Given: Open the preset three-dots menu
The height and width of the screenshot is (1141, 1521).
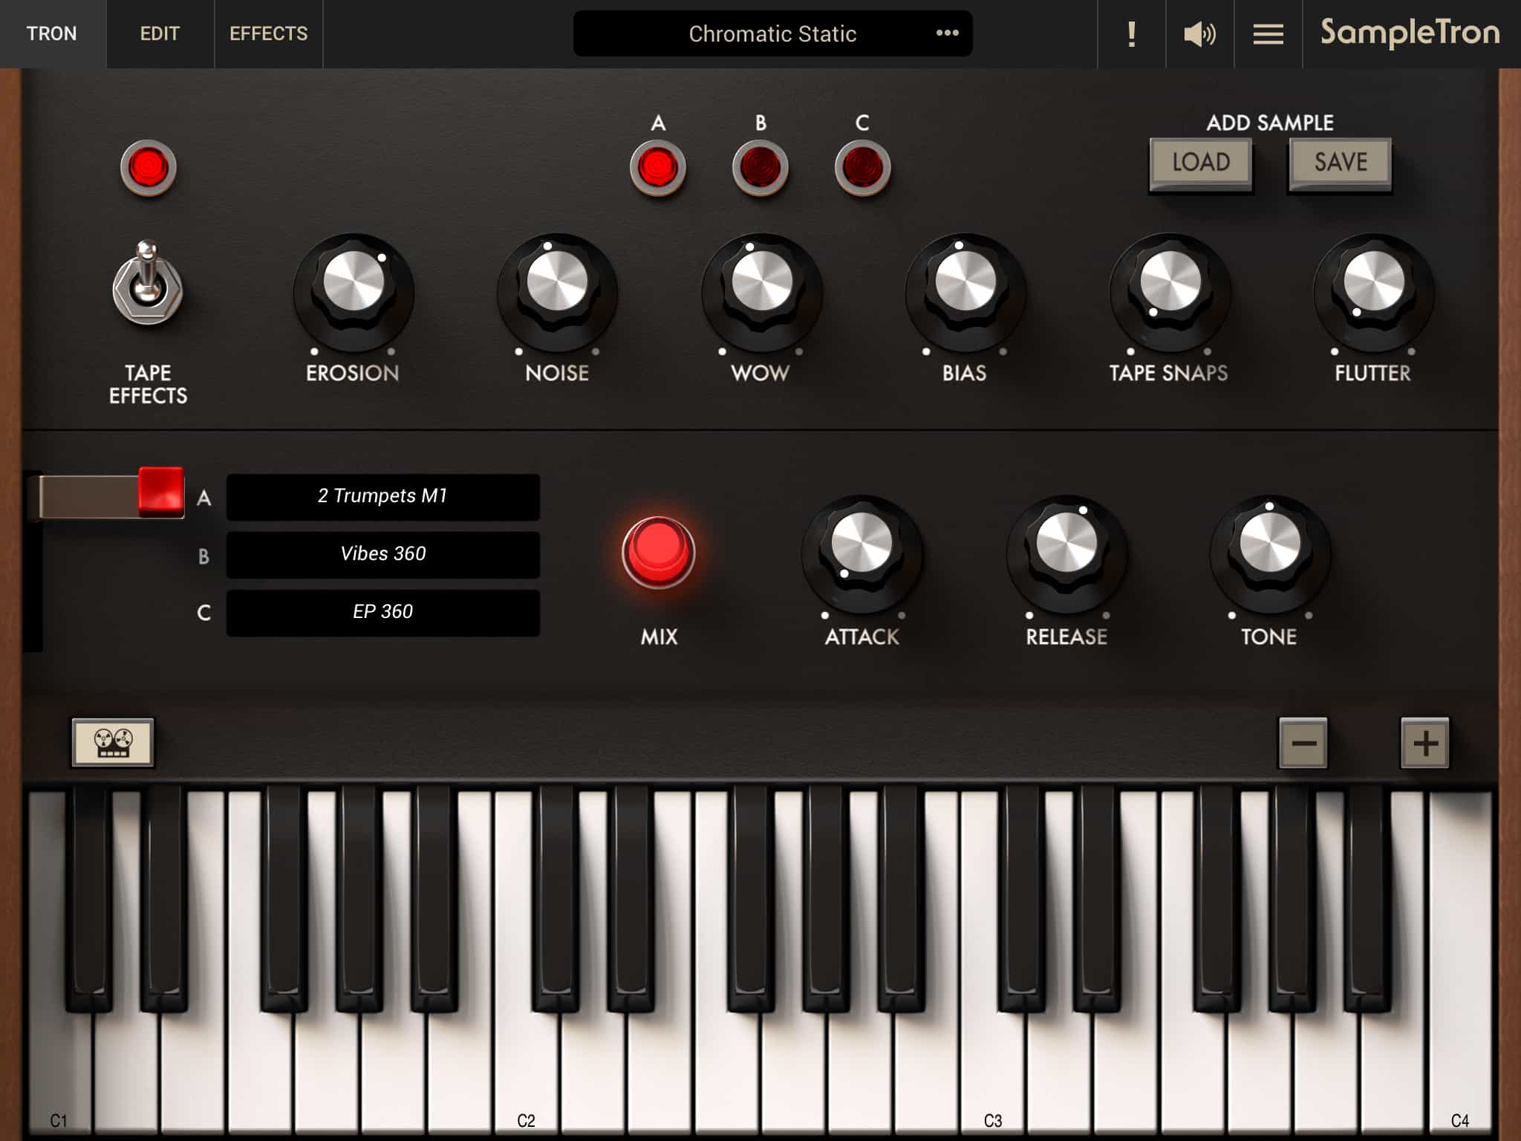Looking at the screenshot, I should (x=947, y=33).
